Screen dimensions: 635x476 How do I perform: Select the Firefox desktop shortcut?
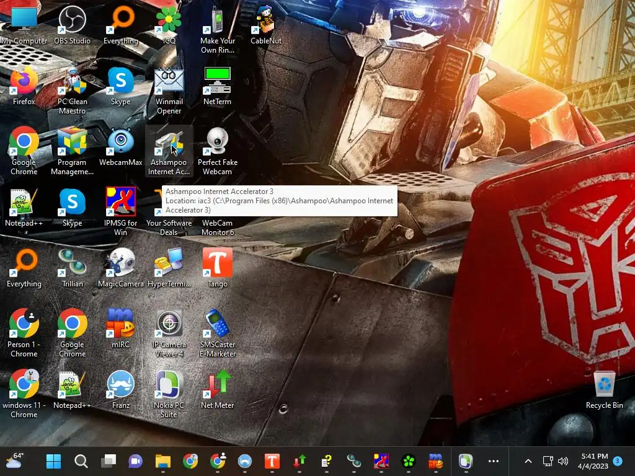pyautogui.click(x=24, y=86)
